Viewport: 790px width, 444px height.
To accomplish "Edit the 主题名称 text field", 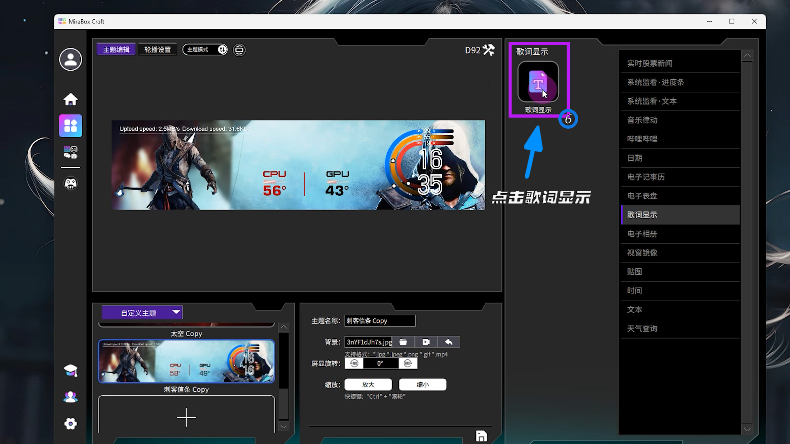I will [x=380, y=321].
